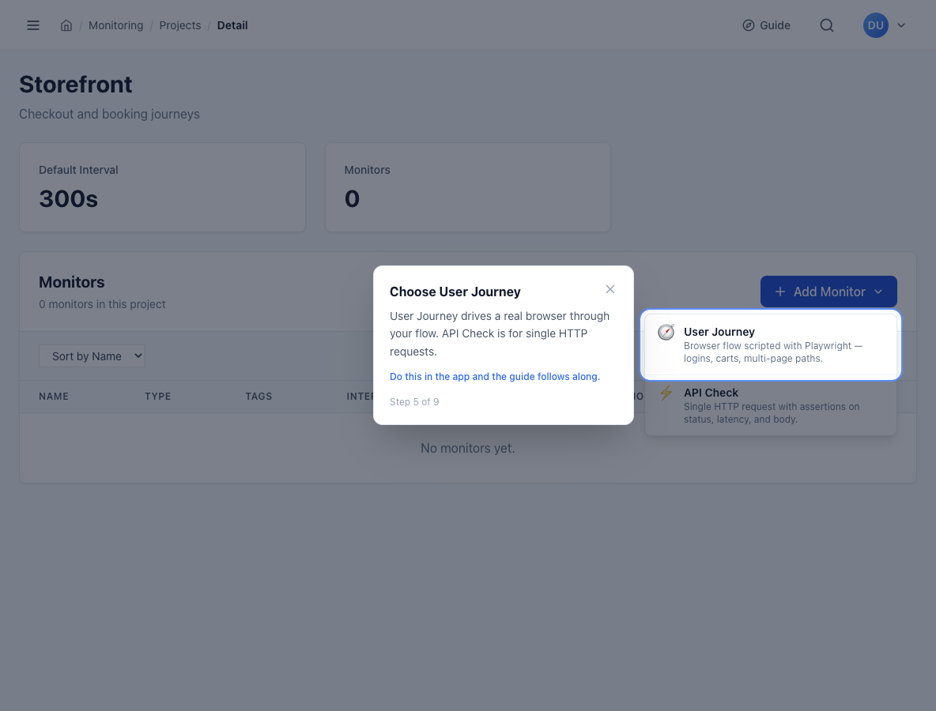
Task: Click the NAME column header
Action: click(54, 397)
